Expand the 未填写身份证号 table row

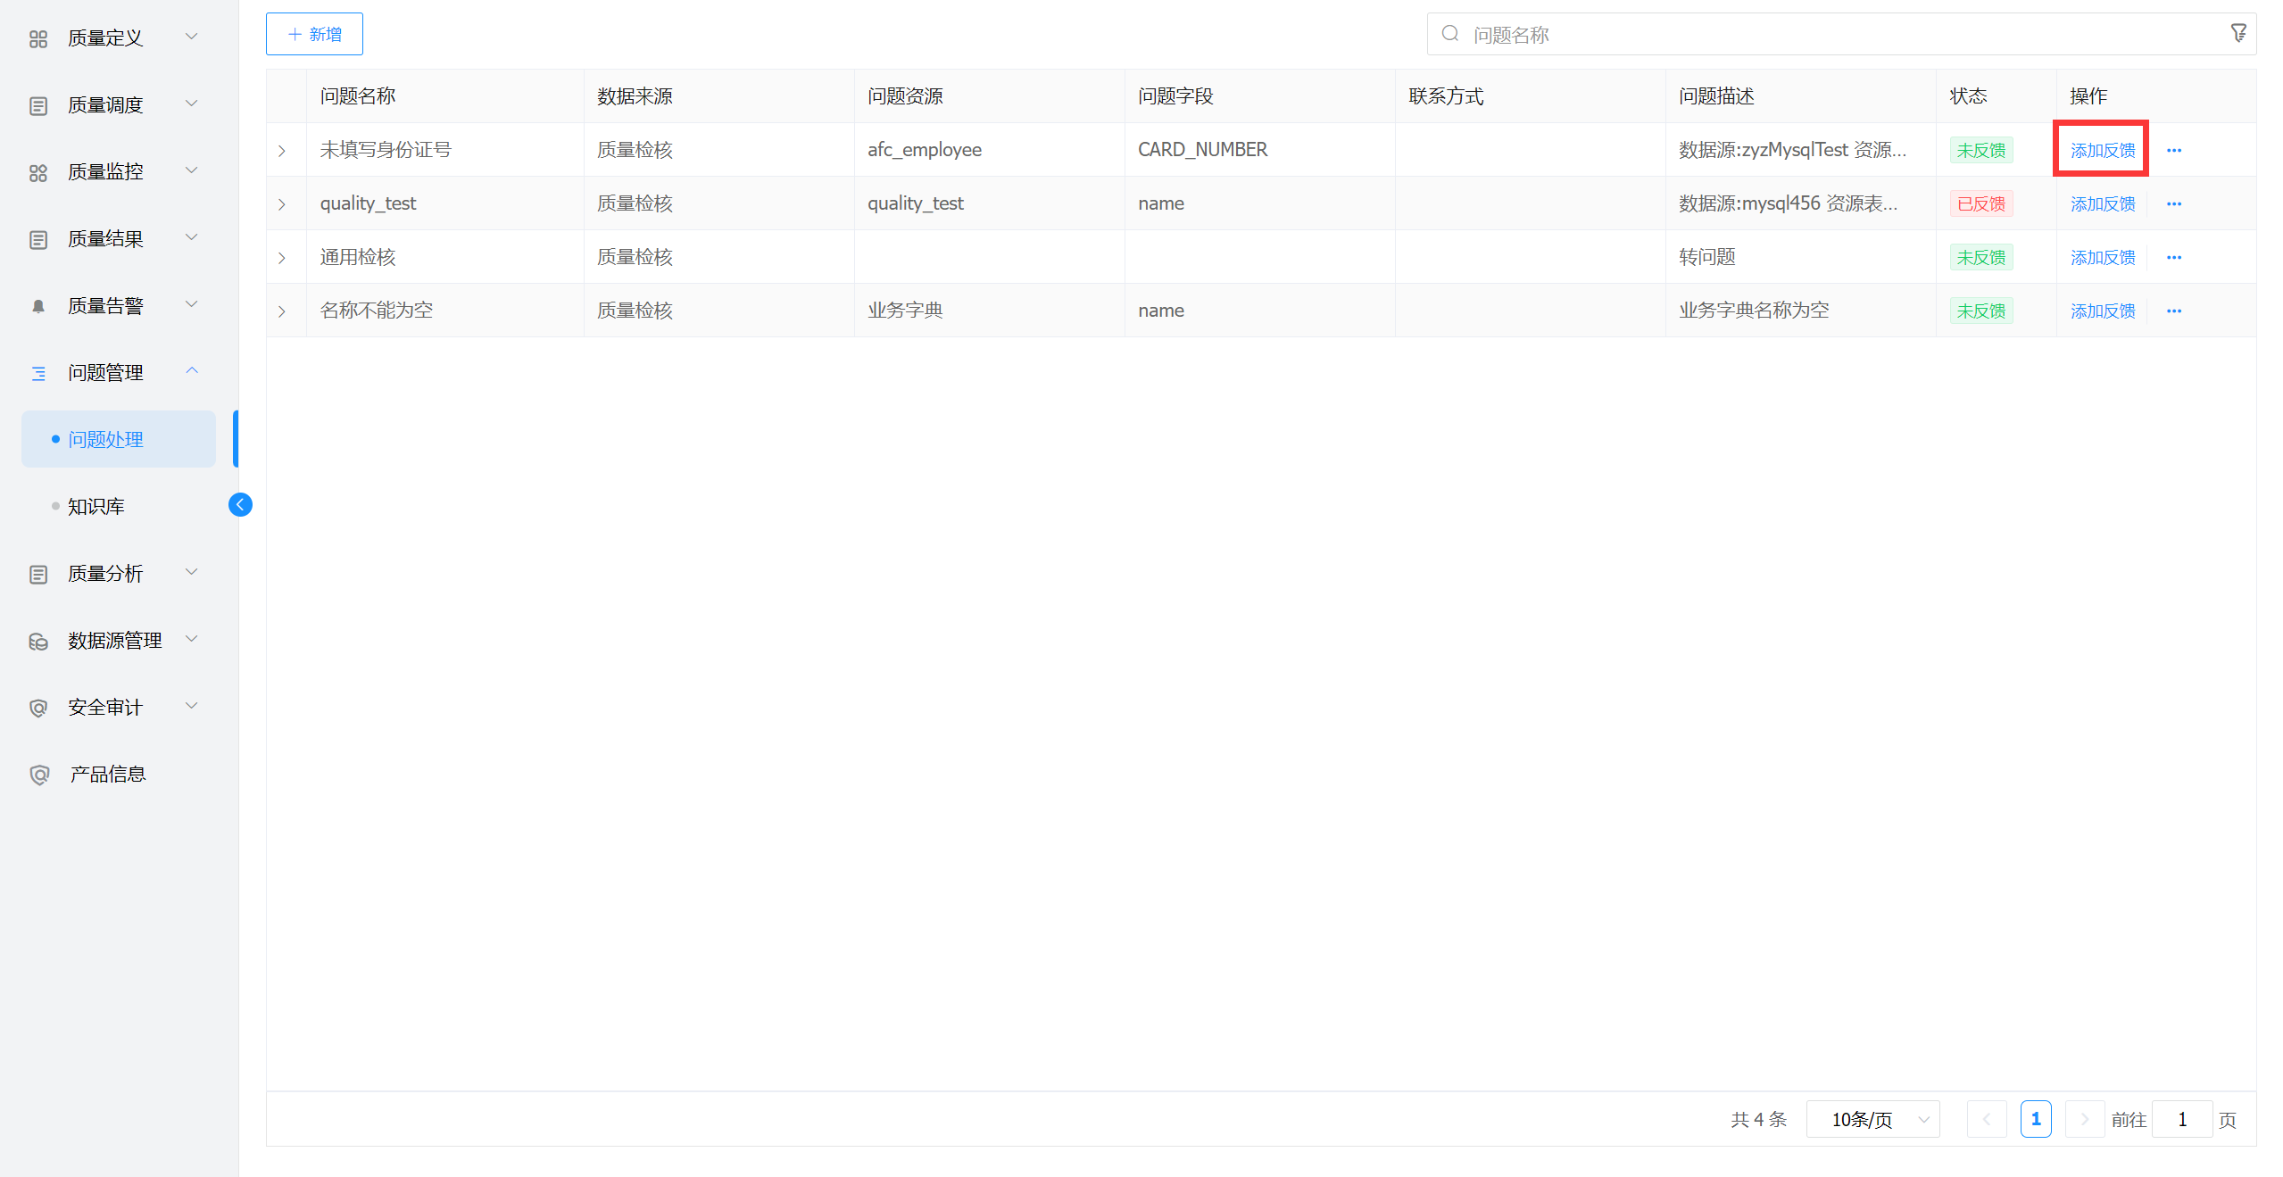coord(282,151)
